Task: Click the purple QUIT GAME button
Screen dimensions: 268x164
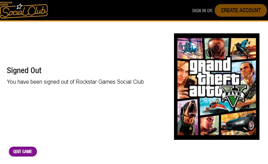Action: [x=23, y=151]
